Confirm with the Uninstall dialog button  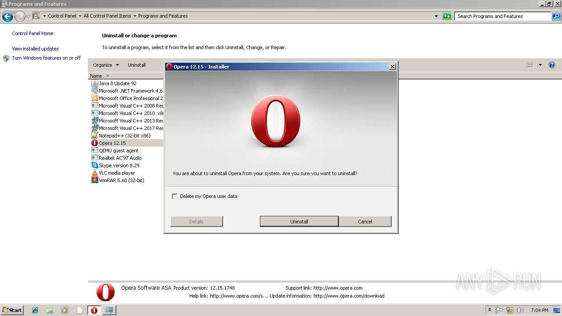click(299, 222)
